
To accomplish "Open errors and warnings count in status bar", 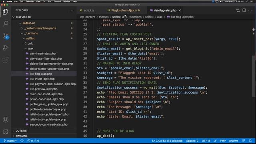I will click(x=33, y=141).
